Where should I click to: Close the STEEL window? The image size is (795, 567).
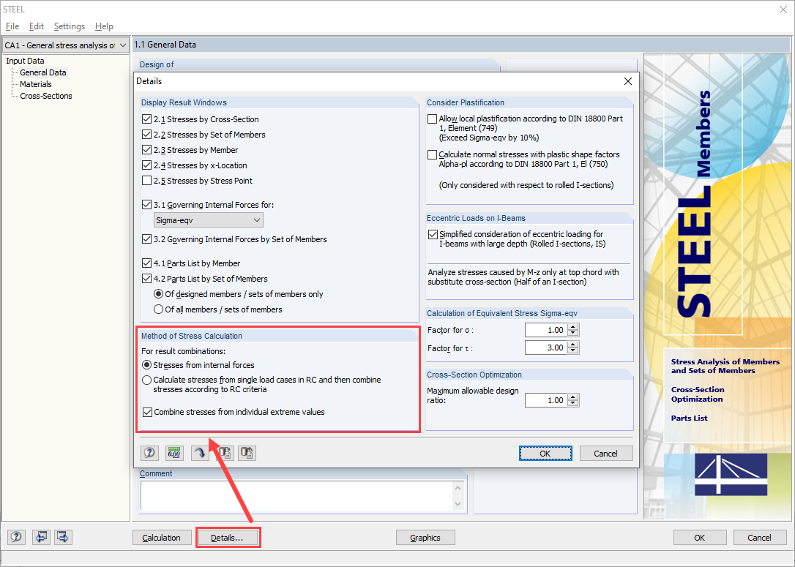click(x=783, y=10)
